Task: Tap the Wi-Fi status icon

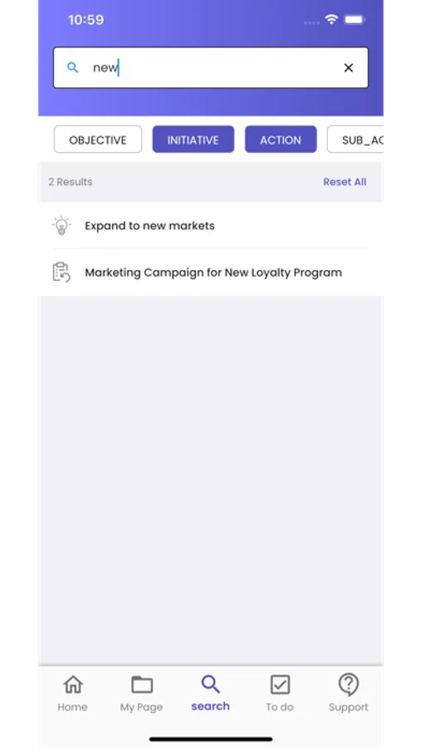Action: [x=331, y=20]
